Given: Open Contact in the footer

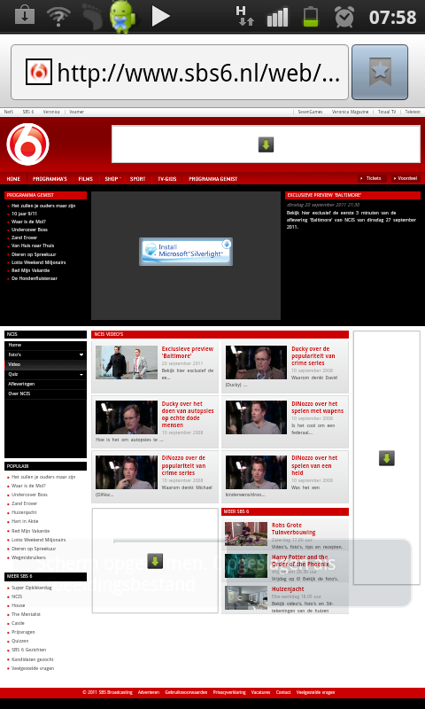Looking at the screenshot, I should [283, 692].
